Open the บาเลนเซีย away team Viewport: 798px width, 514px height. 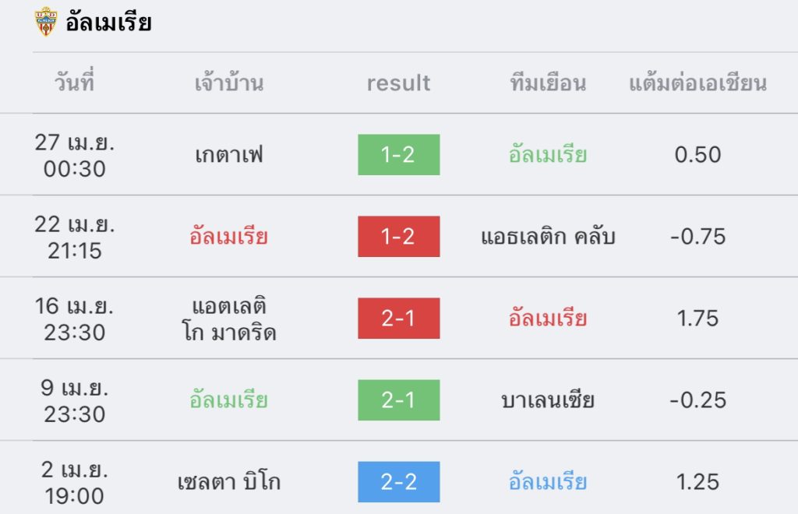548,400
